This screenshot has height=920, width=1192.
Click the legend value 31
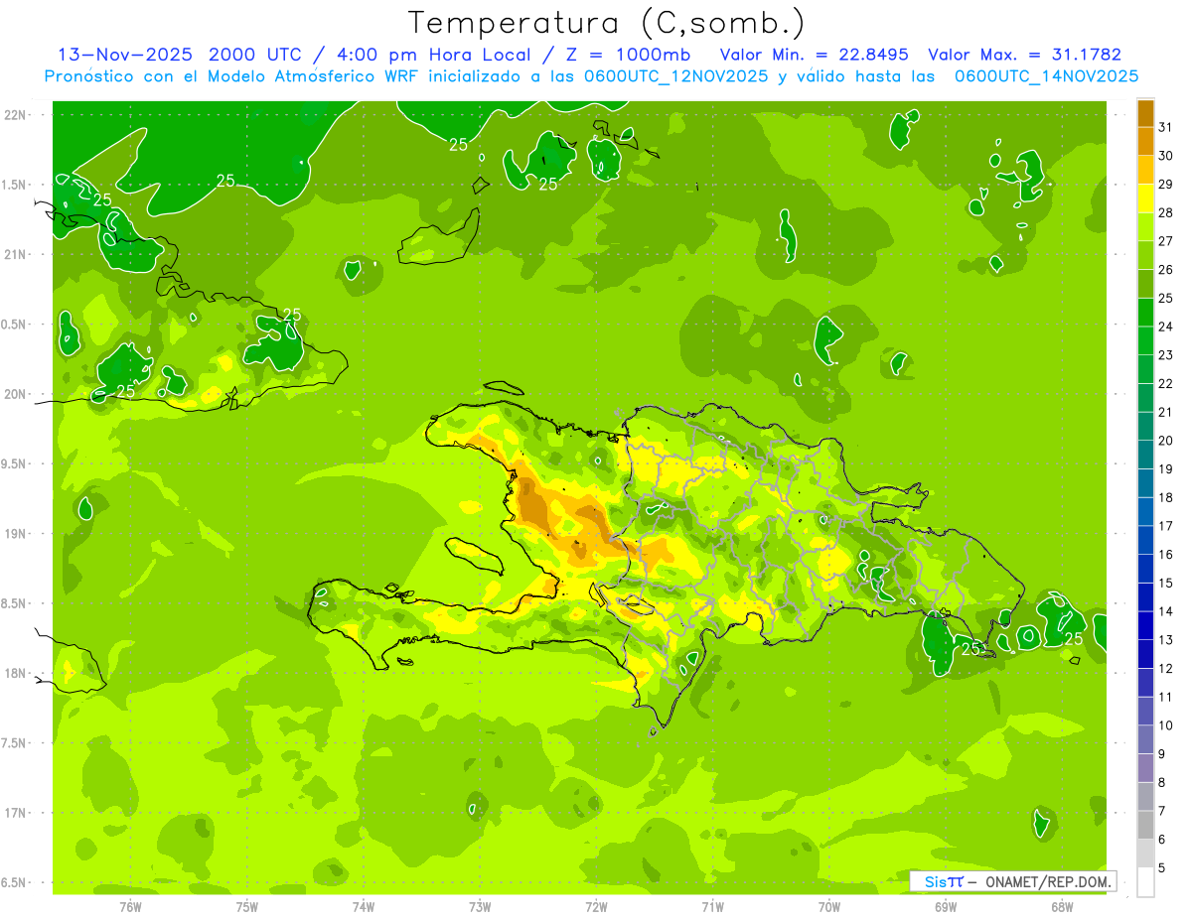tap(1166, 127)
